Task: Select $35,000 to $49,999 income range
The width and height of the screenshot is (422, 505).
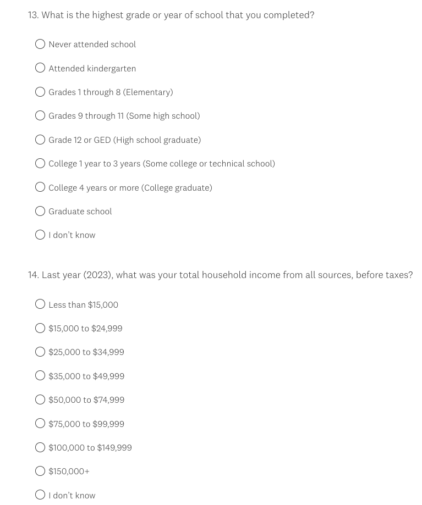Action: 40,376
